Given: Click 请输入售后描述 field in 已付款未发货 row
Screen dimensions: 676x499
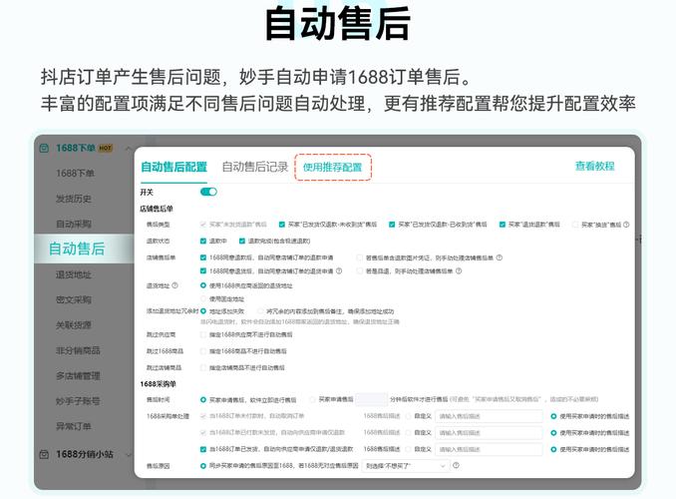Looking at the screenshot, I should [x=489, y=432].
